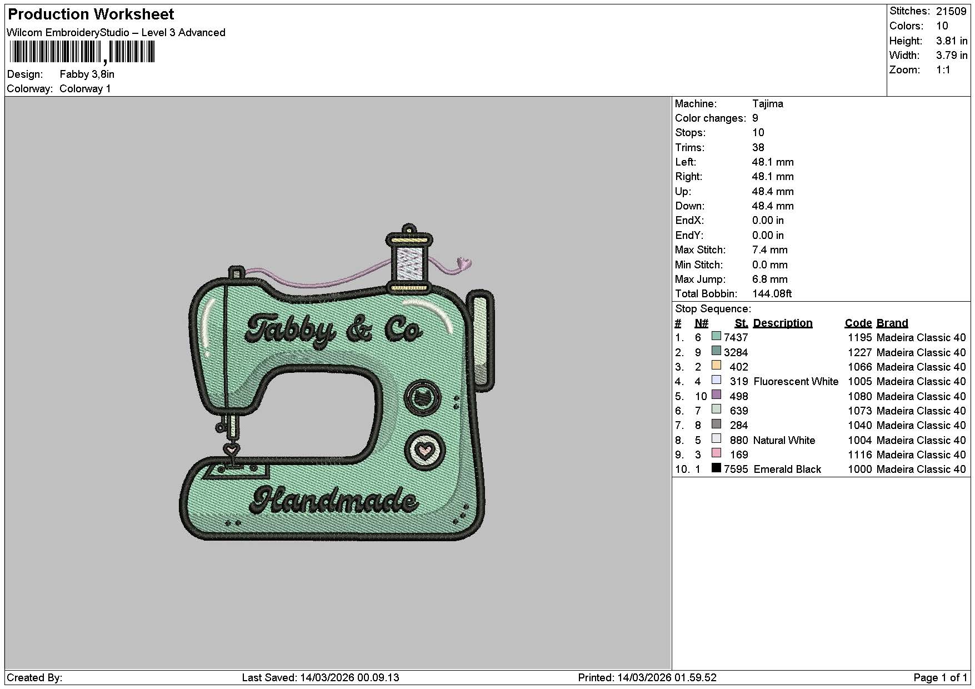Image resolution: width=975 pixels, height=689 pixels.
Task: Select the Fluorescent White color swatch
Action: tap(716, 380)
